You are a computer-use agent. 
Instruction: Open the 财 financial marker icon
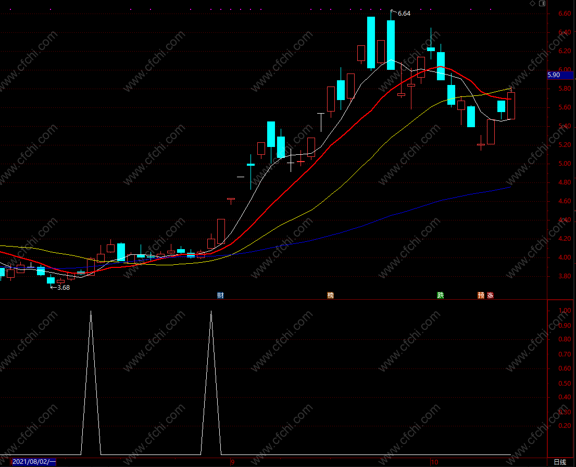(220, 296)
